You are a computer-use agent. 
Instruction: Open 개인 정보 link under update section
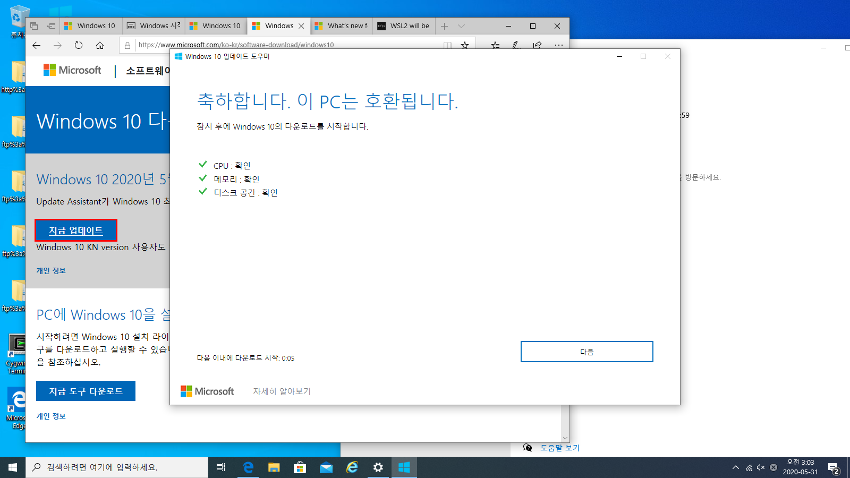pos(51,271)
